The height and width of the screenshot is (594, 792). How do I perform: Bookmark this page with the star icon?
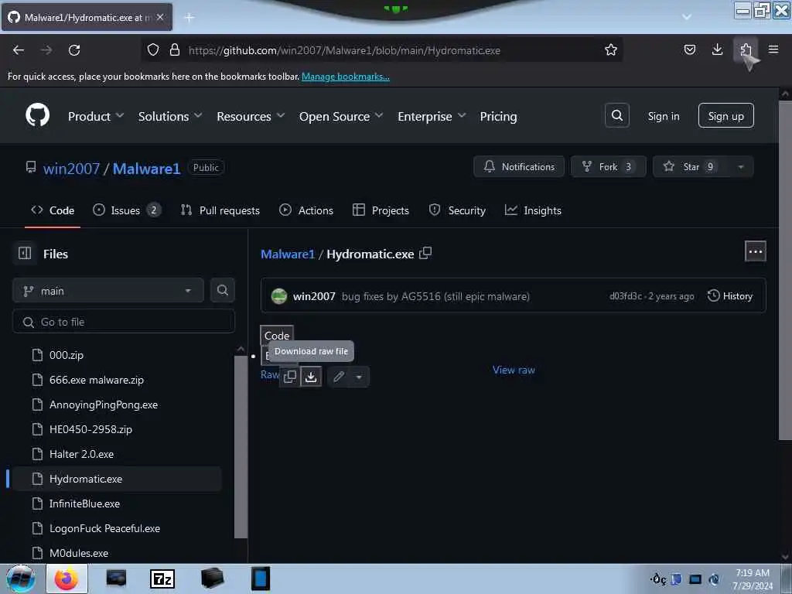611,50
